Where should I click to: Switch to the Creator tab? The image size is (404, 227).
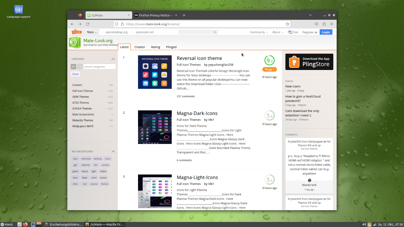[x=140, y=47]
